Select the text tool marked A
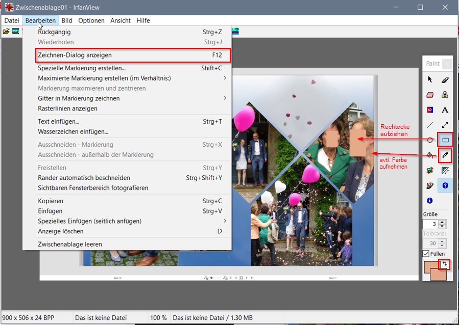 coord(445,110)
